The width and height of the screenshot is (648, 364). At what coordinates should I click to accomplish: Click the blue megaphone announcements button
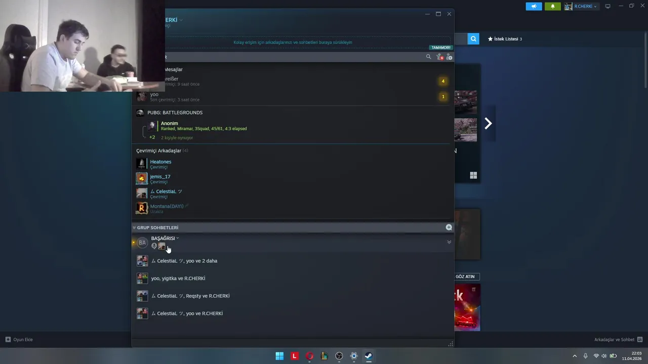(x=534, y=6)
